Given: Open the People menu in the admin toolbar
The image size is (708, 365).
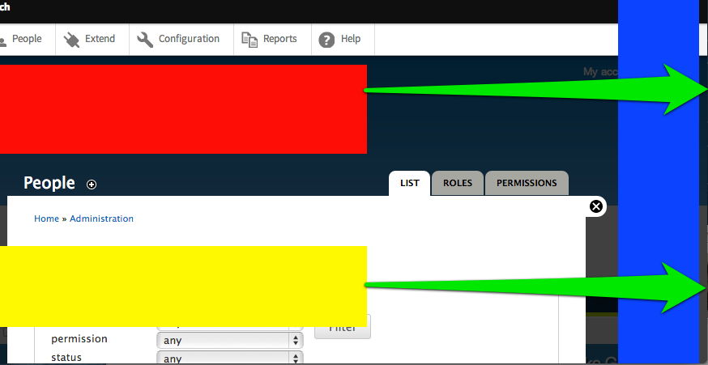Looking at the screenshot, I should point(26,40).
